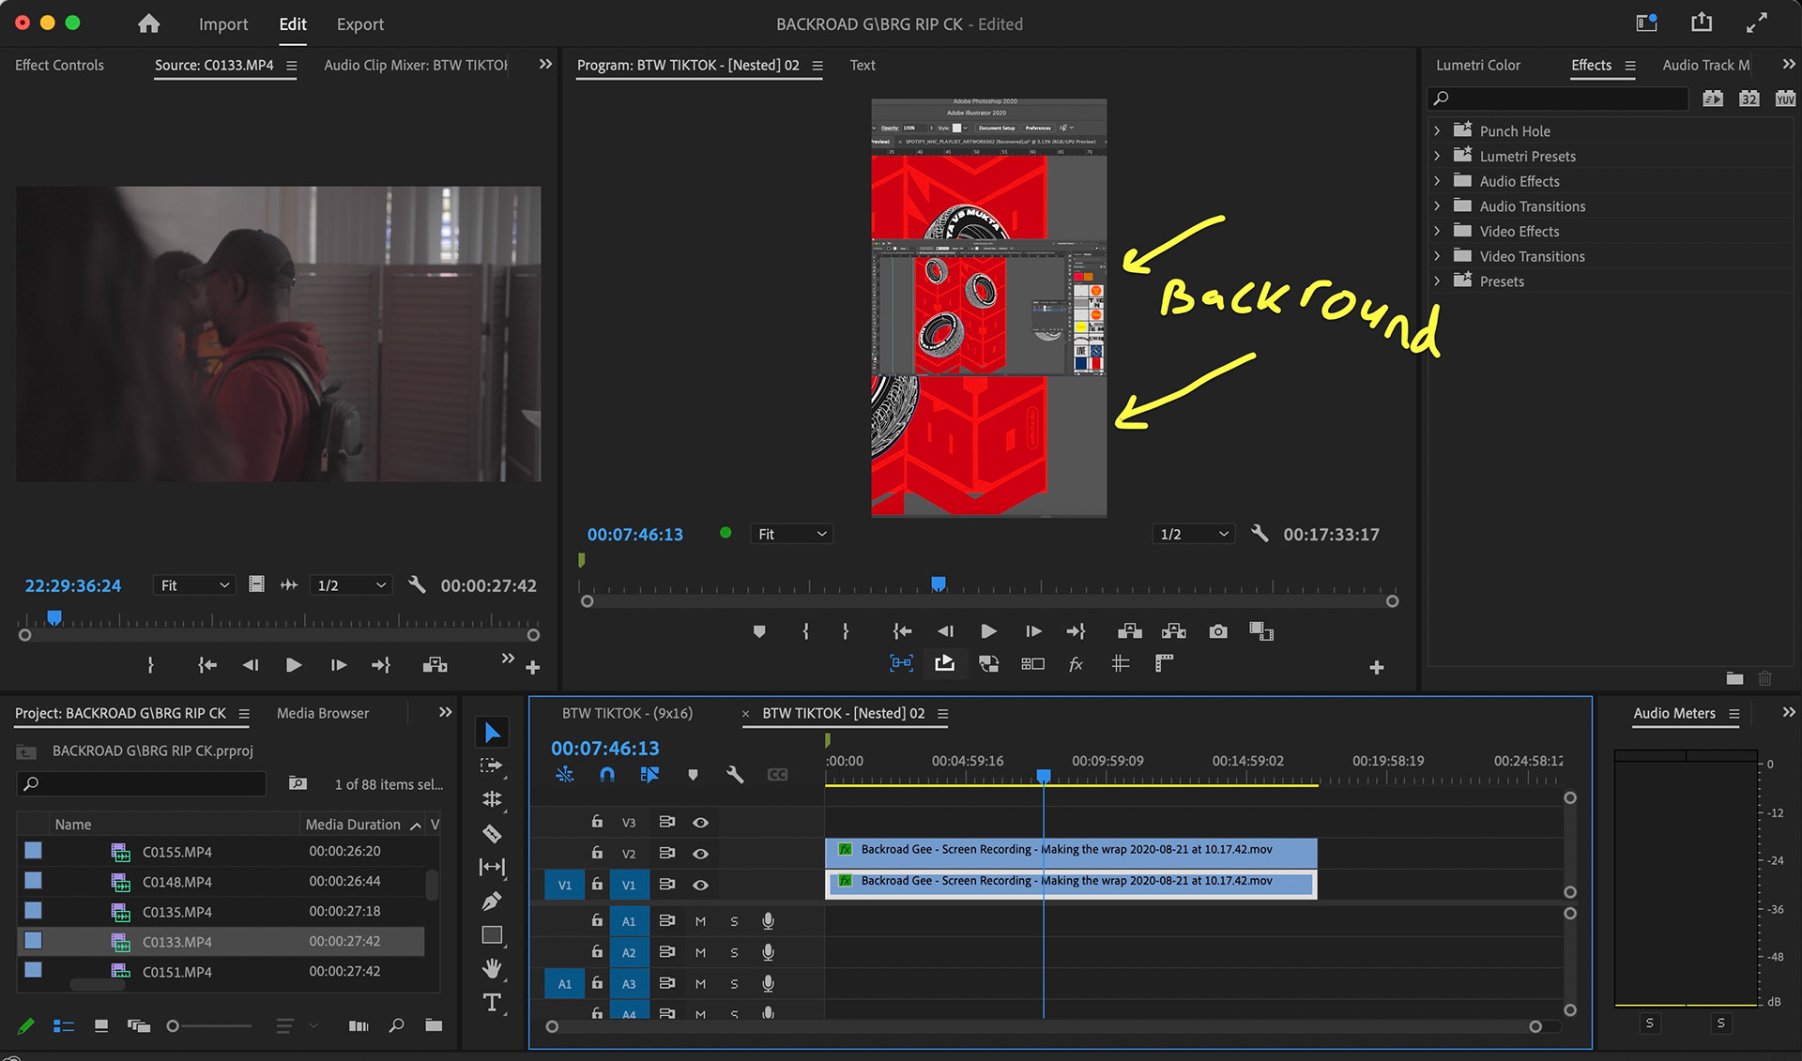Hide V2 track output eye

coord(700,854)
